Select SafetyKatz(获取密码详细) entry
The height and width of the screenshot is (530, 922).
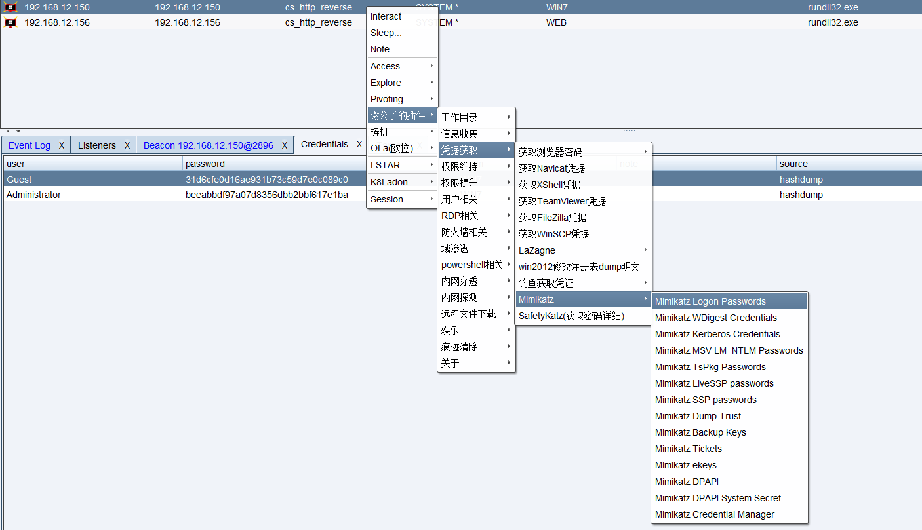pos(584,316)
